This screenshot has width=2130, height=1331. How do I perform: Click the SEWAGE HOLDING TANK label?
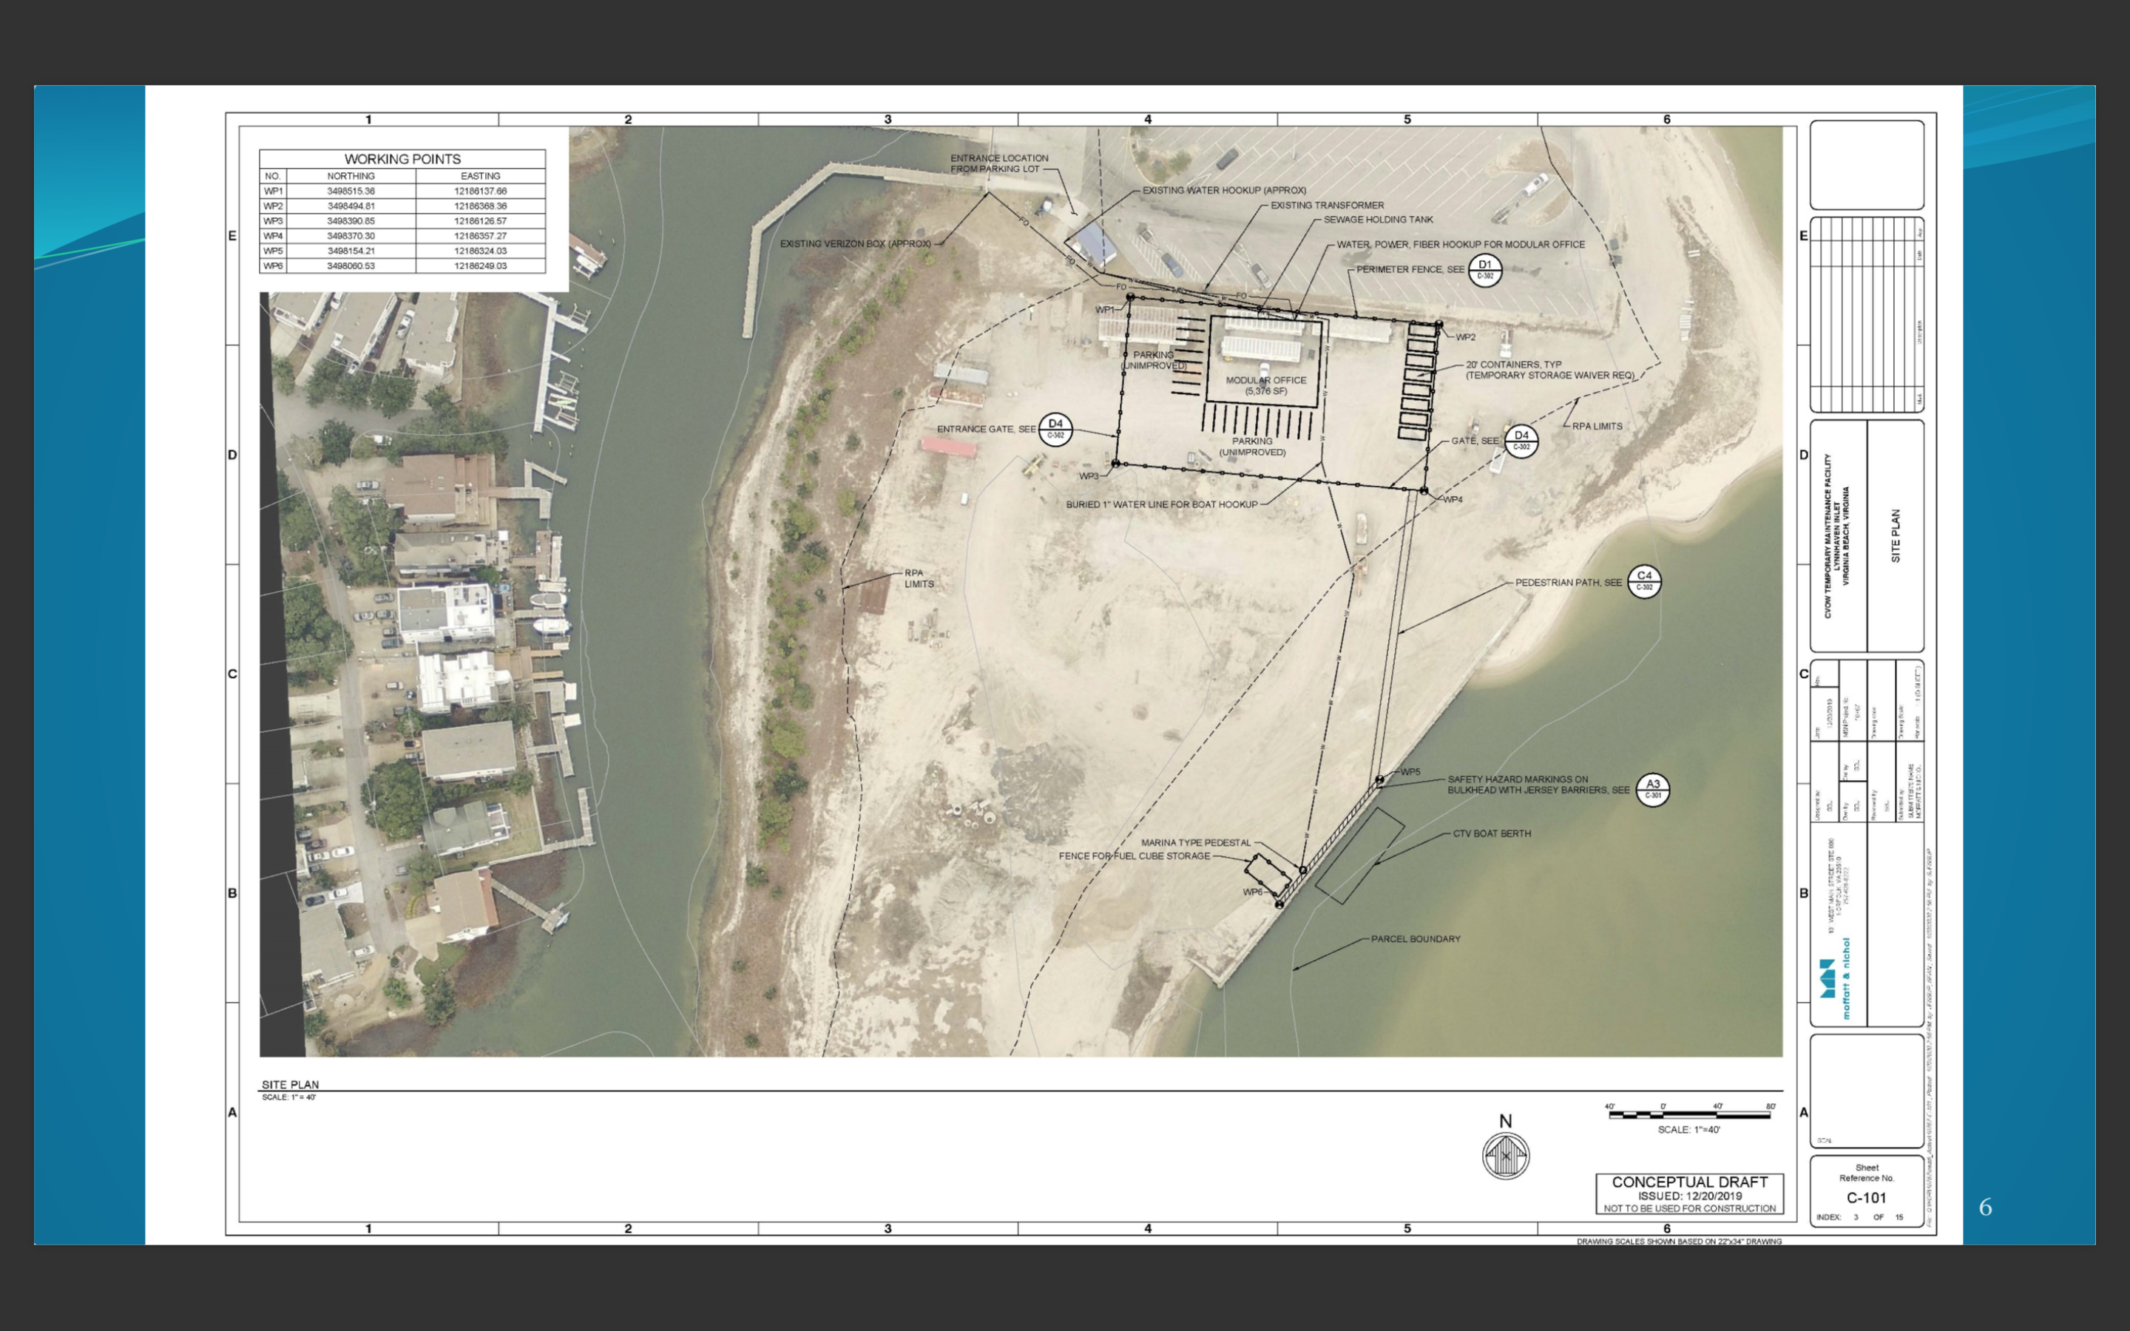tap(1379, 220)
